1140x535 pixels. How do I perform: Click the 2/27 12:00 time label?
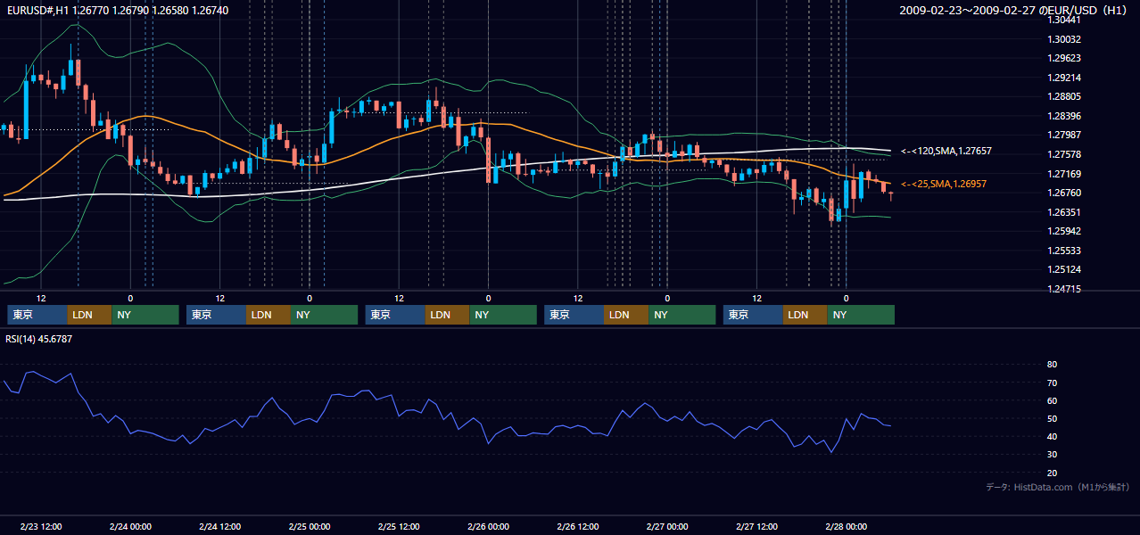pos(757,527)
